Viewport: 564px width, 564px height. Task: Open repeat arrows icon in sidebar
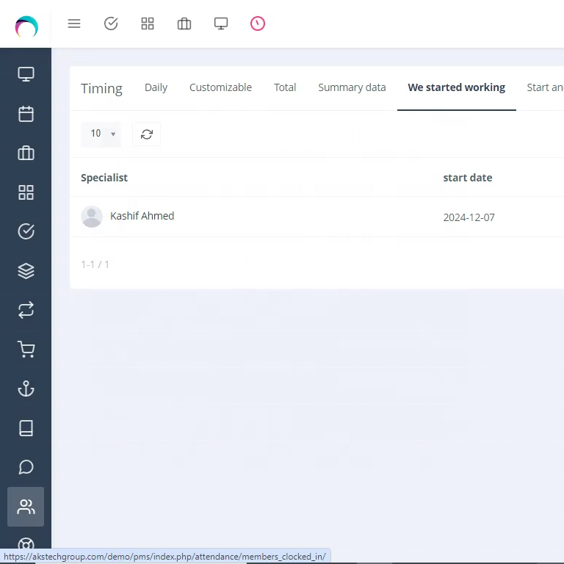tap(26, 310)
